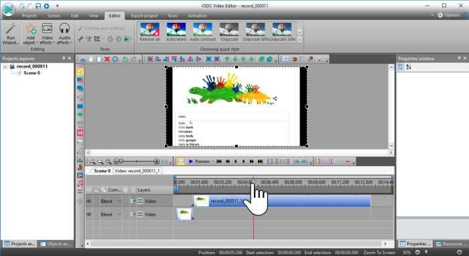469x256 pixels.
Task: Collapse the record_000011 project tree node
Action: pyautogui.click(x=5, y=67)
